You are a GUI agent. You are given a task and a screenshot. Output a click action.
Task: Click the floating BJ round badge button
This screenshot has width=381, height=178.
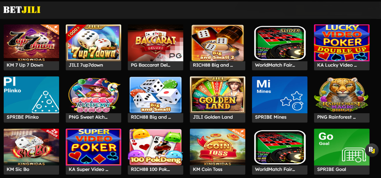(372, 150)
